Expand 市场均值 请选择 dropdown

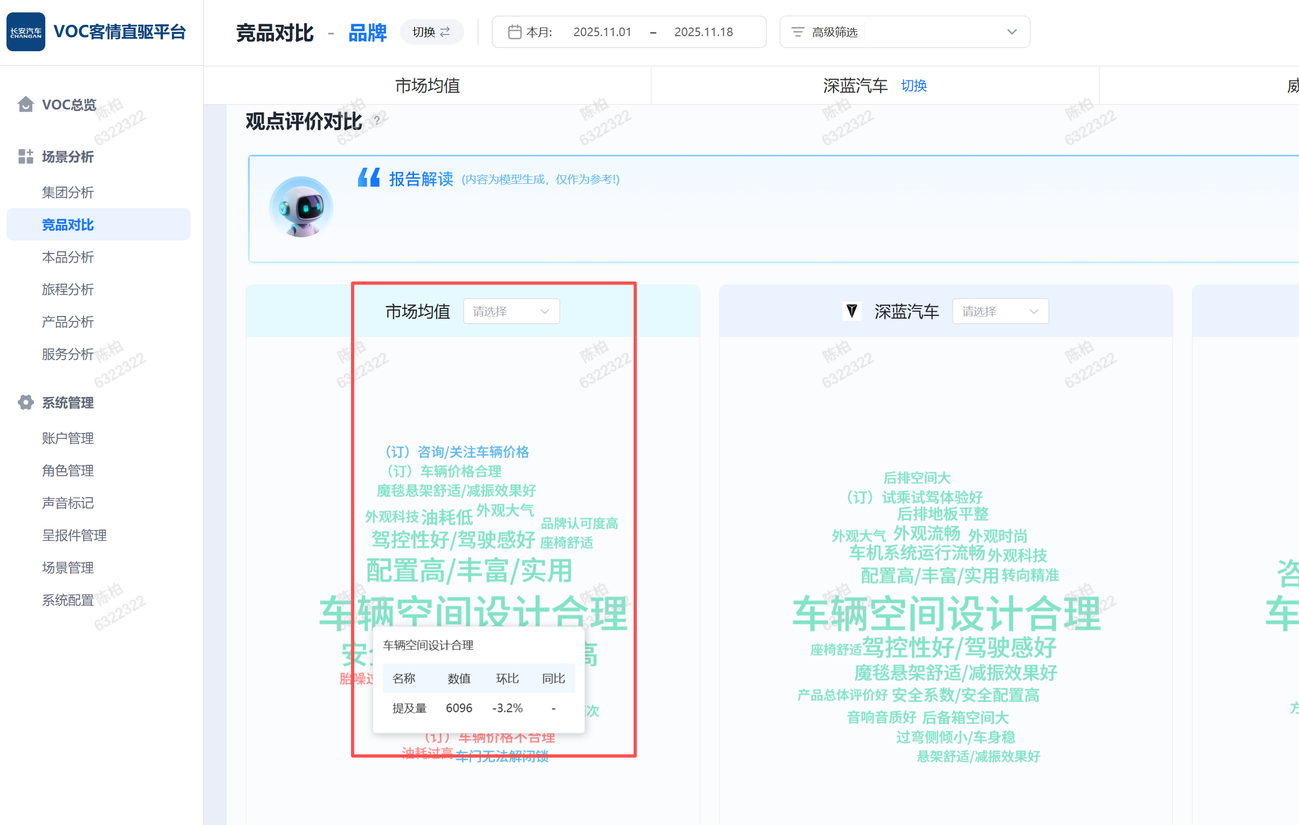click(511, 311)
